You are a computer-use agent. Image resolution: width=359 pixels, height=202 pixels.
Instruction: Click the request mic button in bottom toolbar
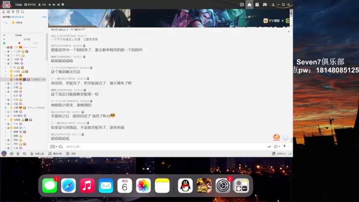[37, 154]
